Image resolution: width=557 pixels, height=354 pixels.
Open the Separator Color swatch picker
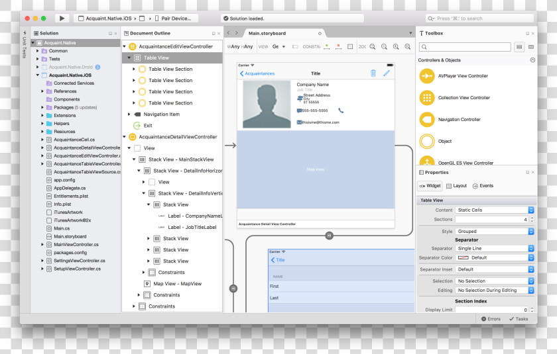point(495,257)
